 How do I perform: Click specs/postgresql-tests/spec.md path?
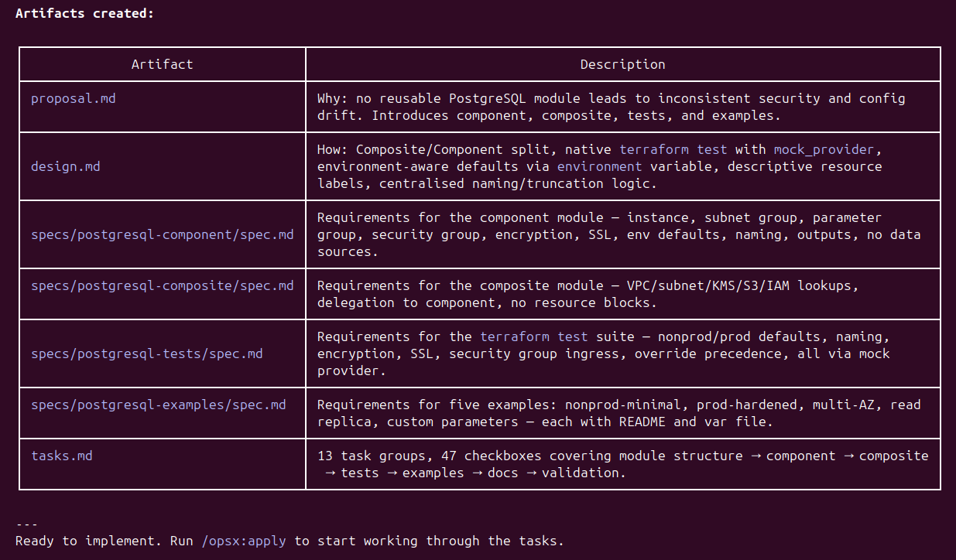click(x=146, y=353)
